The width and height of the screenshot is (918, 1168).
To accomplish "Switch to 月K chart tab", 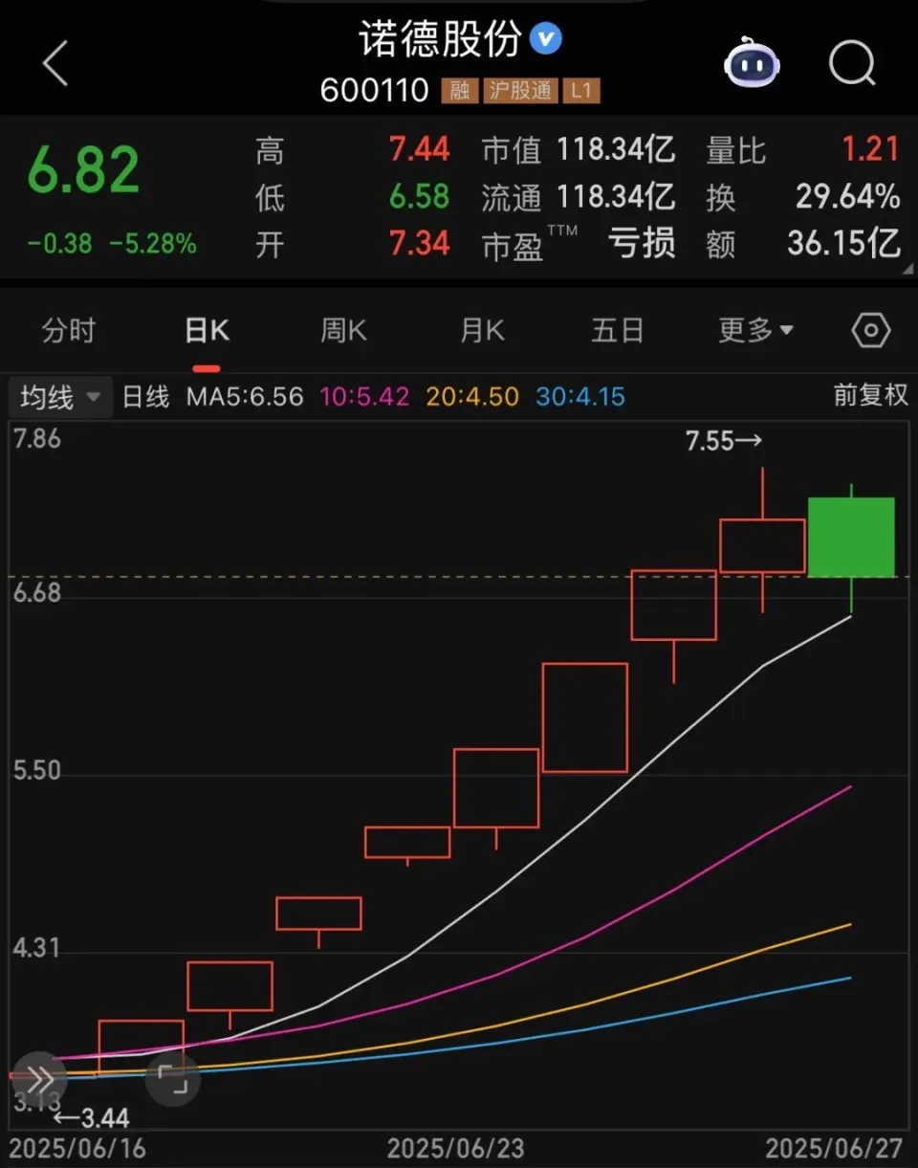I will [482, 331].
